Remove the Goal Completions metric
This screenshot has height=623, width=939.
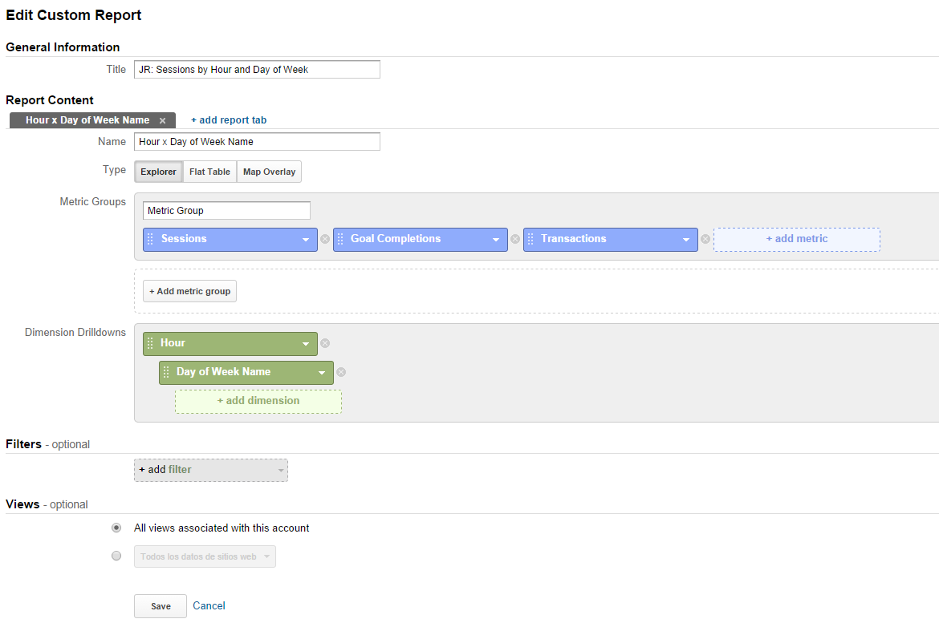click(x=515, y=239)
